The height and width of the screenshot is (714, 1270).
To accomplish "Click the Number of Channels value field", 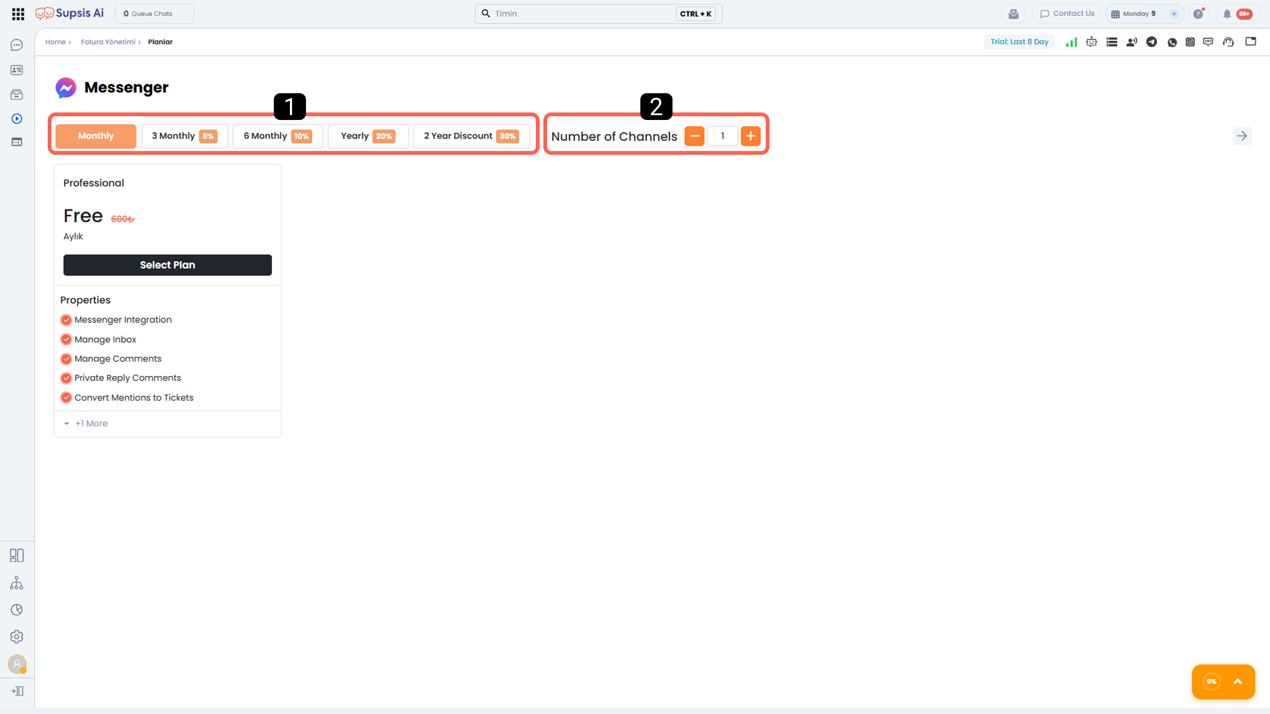I will 722,136.
